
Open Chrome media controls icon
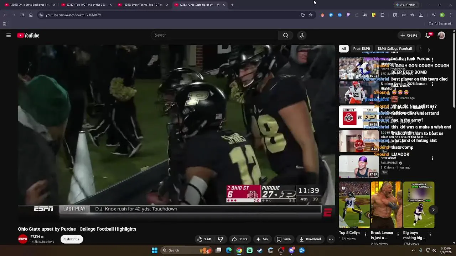click(x=434, y=15)
